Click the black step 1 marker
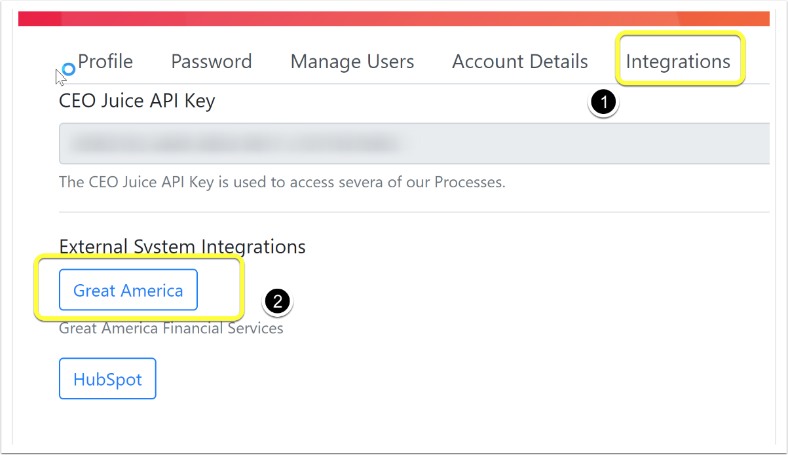Image resolution: width=788 pixels, height=455 pixels. pos(603,103)
